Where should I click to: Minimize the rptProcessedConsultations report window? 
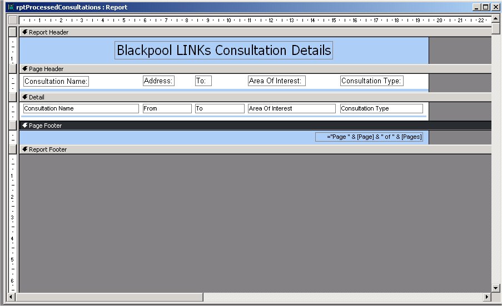pos(476,7)
